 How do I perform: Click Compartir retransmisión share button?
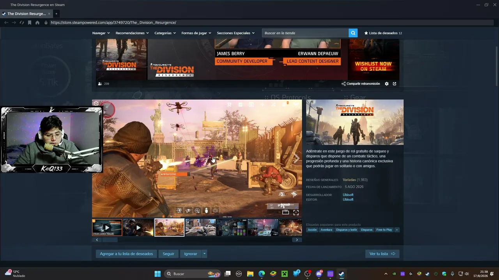pos(361,84)
